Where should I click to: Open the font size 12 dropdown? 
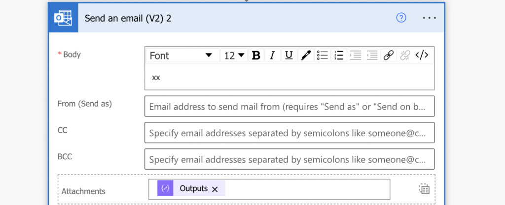234,56
